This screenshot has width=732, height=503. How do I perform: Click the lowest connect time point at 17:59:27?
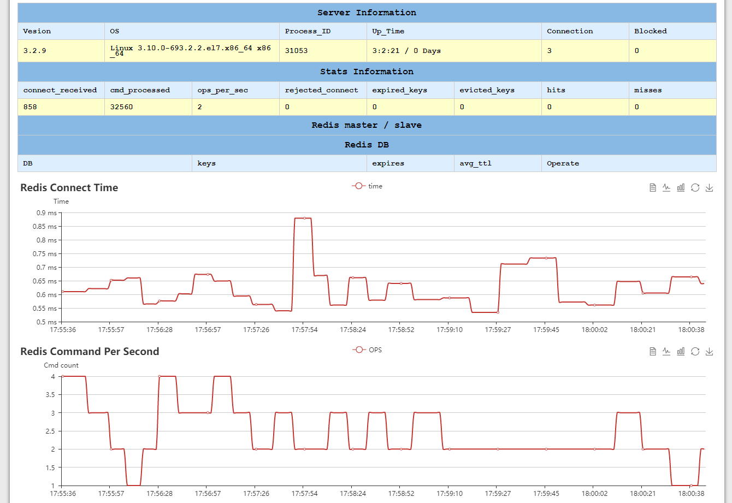(x=498, y=312)
